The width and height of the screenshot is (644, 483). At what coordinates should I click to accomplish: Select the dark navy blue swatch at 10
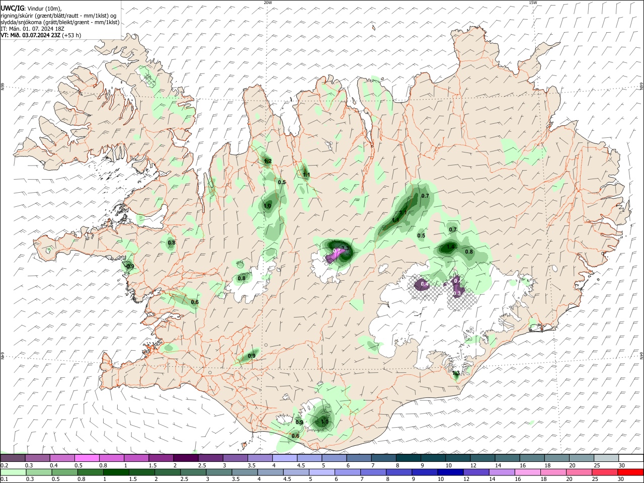coord(450,472)
